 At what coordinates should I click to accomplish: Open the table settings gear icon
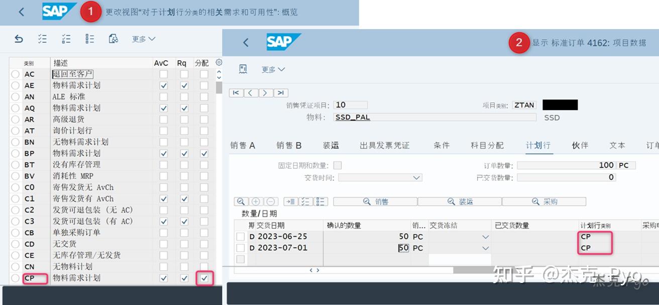click(x=218, y=62)
